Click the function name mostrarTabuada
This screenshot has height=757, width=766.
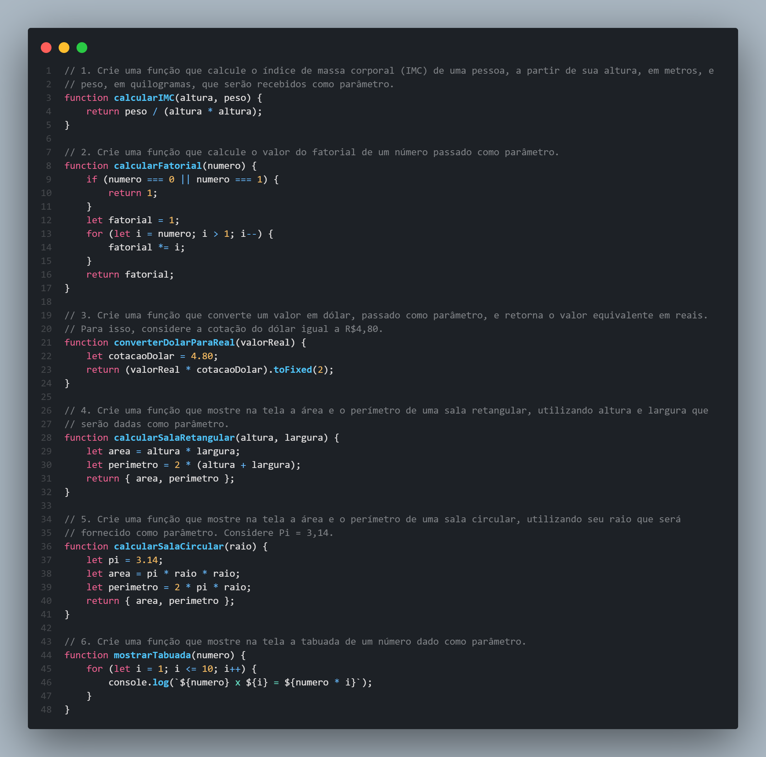(x=153, y=655)
